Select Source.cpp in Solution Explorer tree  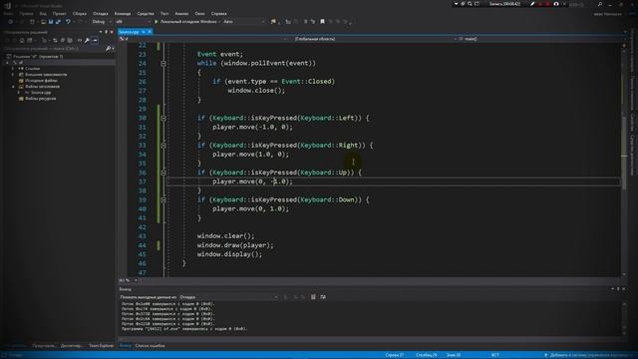[x=41, y=93]
